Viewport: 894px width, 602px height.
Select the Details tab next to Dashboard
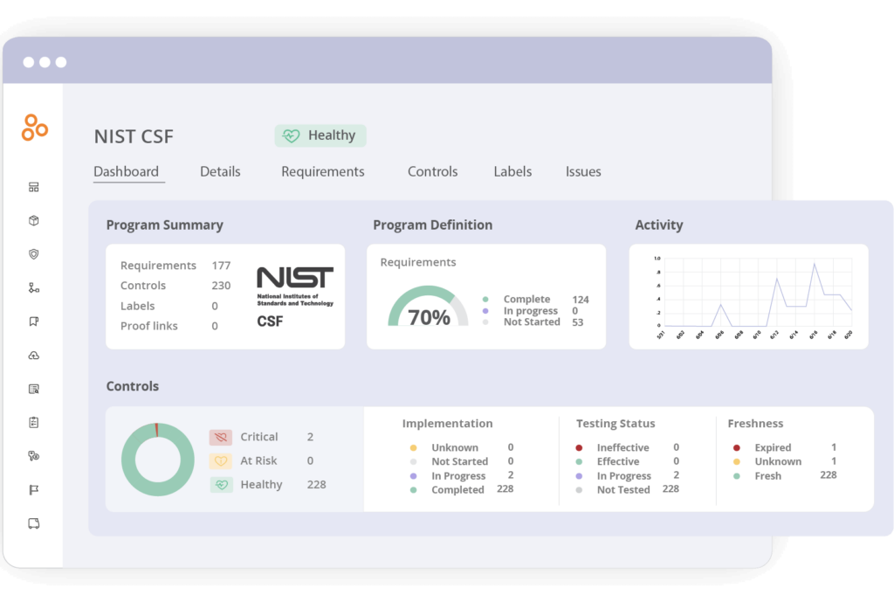click(x=219, y=171)
